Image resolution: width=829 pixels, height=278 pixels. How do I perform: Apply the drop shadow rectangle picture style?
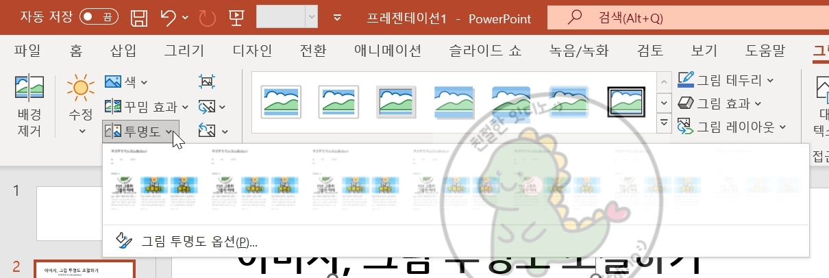pos(454,101)
